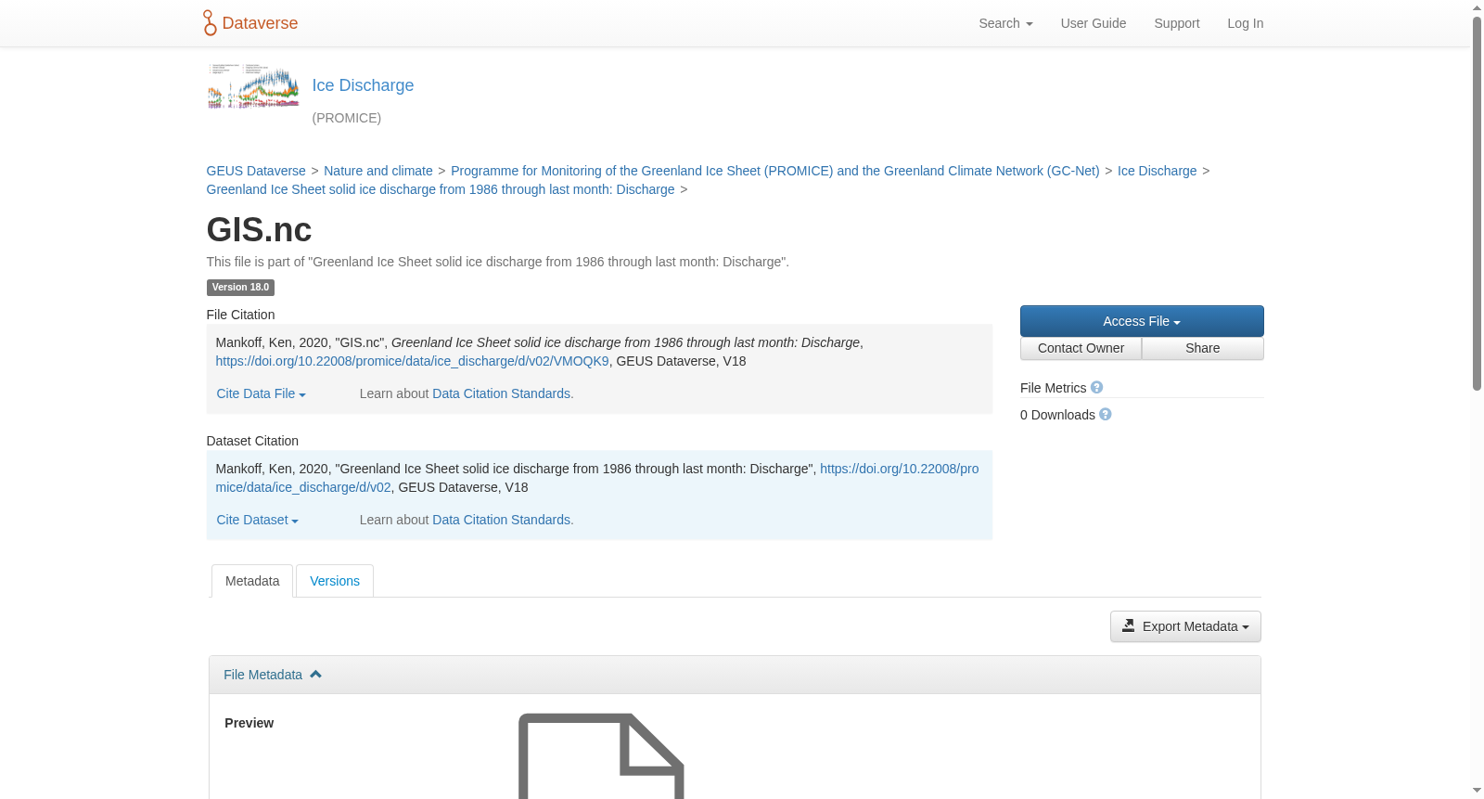
Task: Open the PROMICE and GC-Net programme breadcrumb
Action: tap(775, 171)
